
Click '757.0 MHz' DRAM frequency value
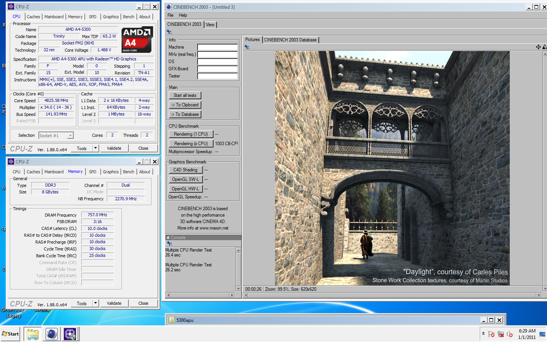[x=97, y=215]
